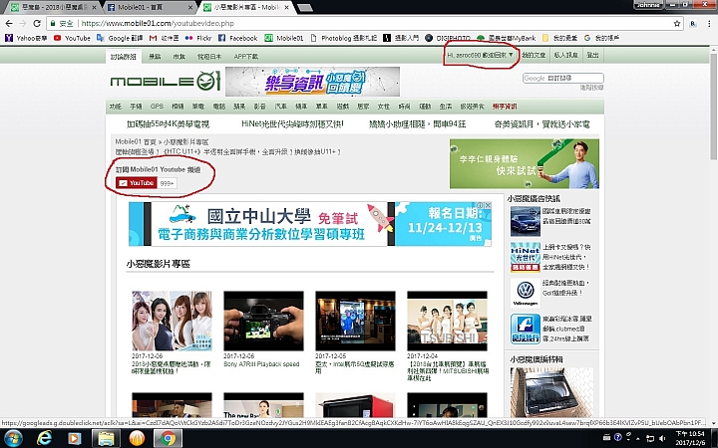This screenshot has width=718, height=448.
Task: Open the YouTube bookmark in bookmarks bar
Action: click(x=72, y=38)
